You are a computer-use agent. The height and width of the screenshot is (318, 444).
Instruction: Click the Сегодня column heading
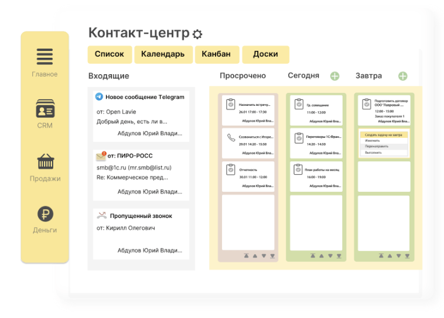click(x=303, y=76)
